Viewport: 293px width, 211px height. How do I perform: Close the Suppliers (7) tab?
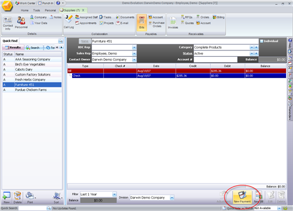click(x=83, y=10)
